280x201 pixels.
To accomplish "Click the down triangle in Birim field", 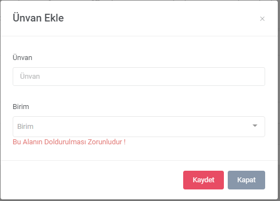I will click(255, 126).
